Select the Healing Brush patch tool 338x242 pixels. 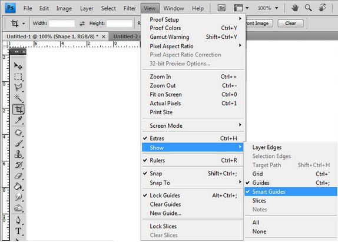tap(18, 132)
